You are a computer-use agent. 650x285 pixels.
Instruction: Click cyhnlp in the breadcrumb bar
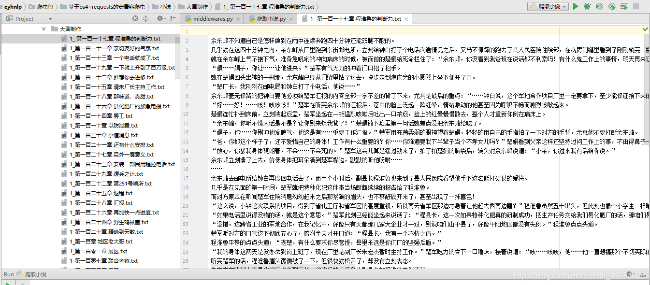pos(13,7)
